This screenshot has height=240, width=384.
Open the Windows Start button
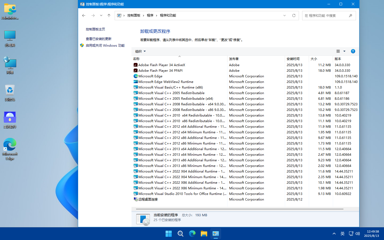pyautogui.click(x=169, y=234)
